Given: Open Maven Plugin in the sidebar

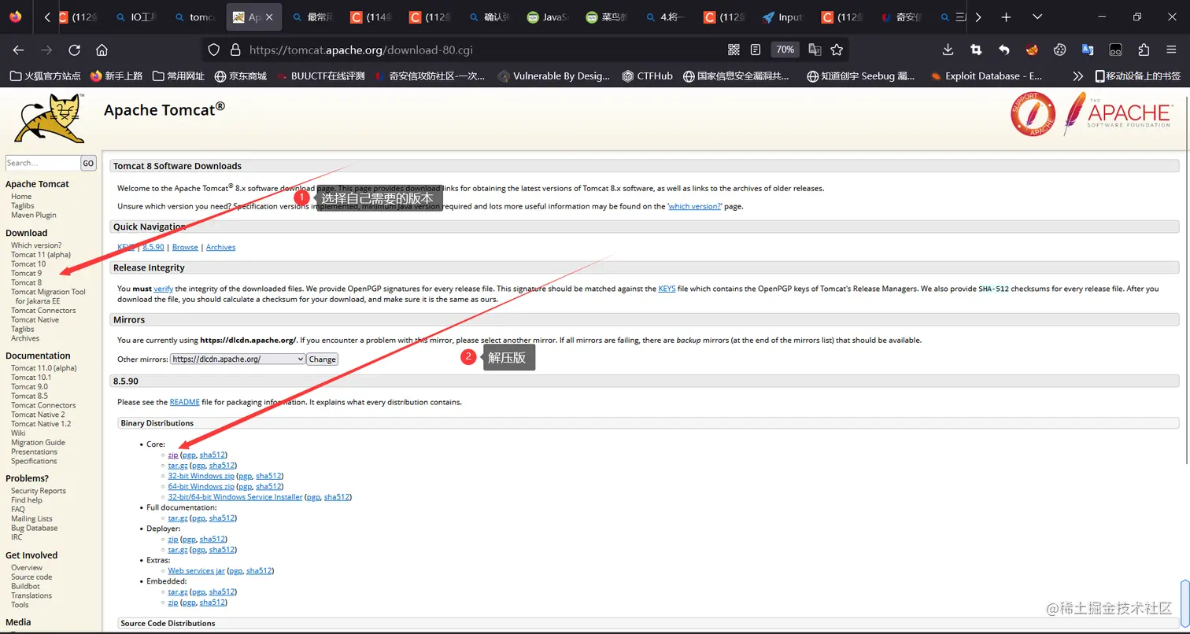Looking at the screenshot, I should tap(34, 215).
